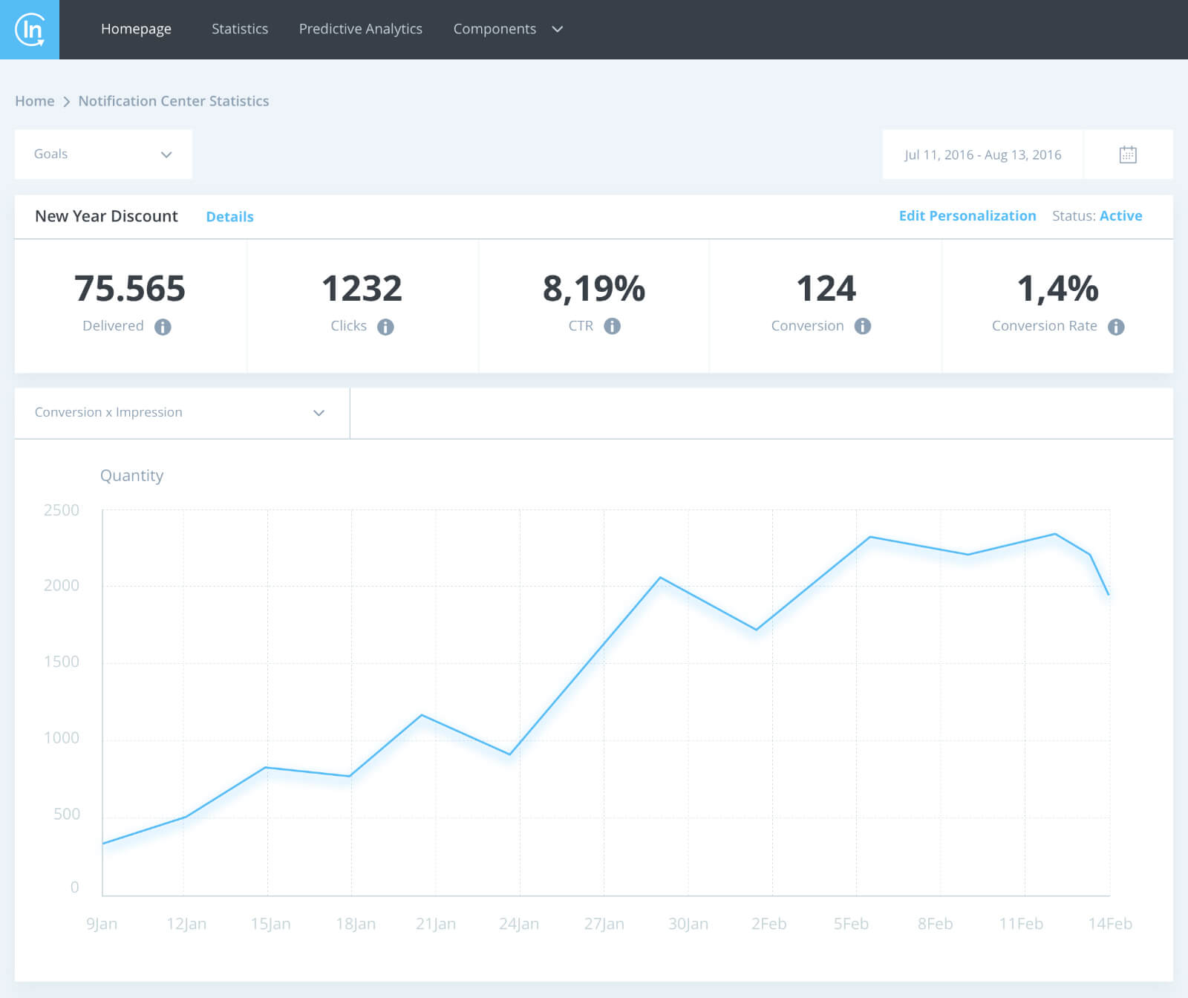Click info icon beside Clicks

tap(385, 327)
